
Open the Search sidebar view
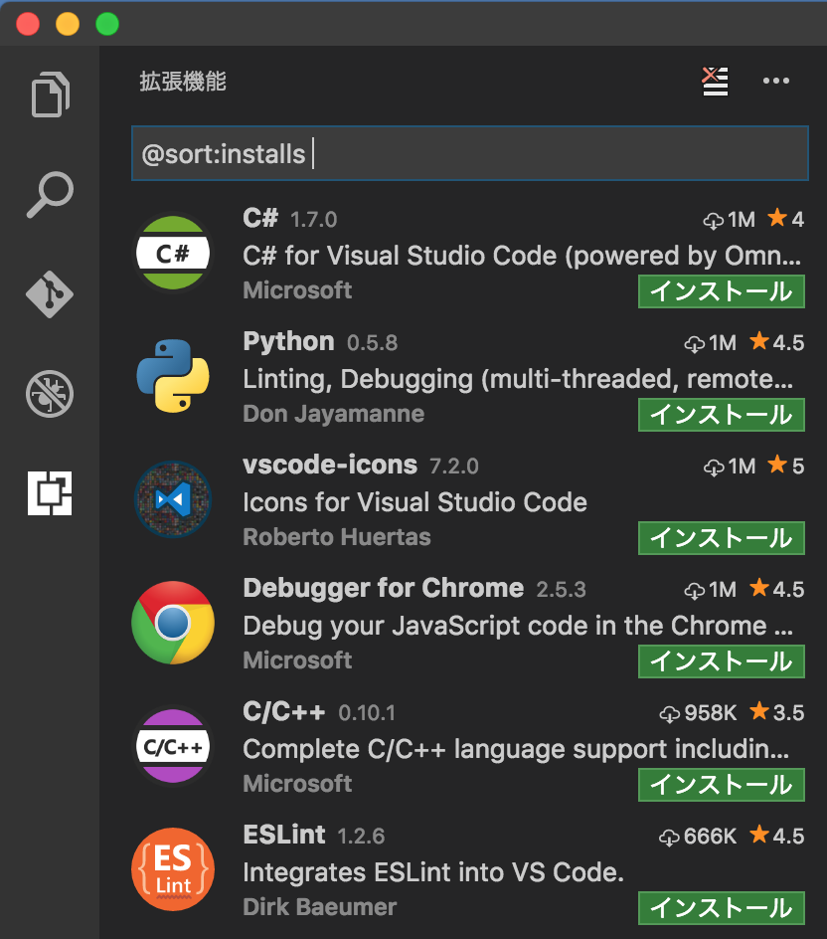(x=51, y=195)
